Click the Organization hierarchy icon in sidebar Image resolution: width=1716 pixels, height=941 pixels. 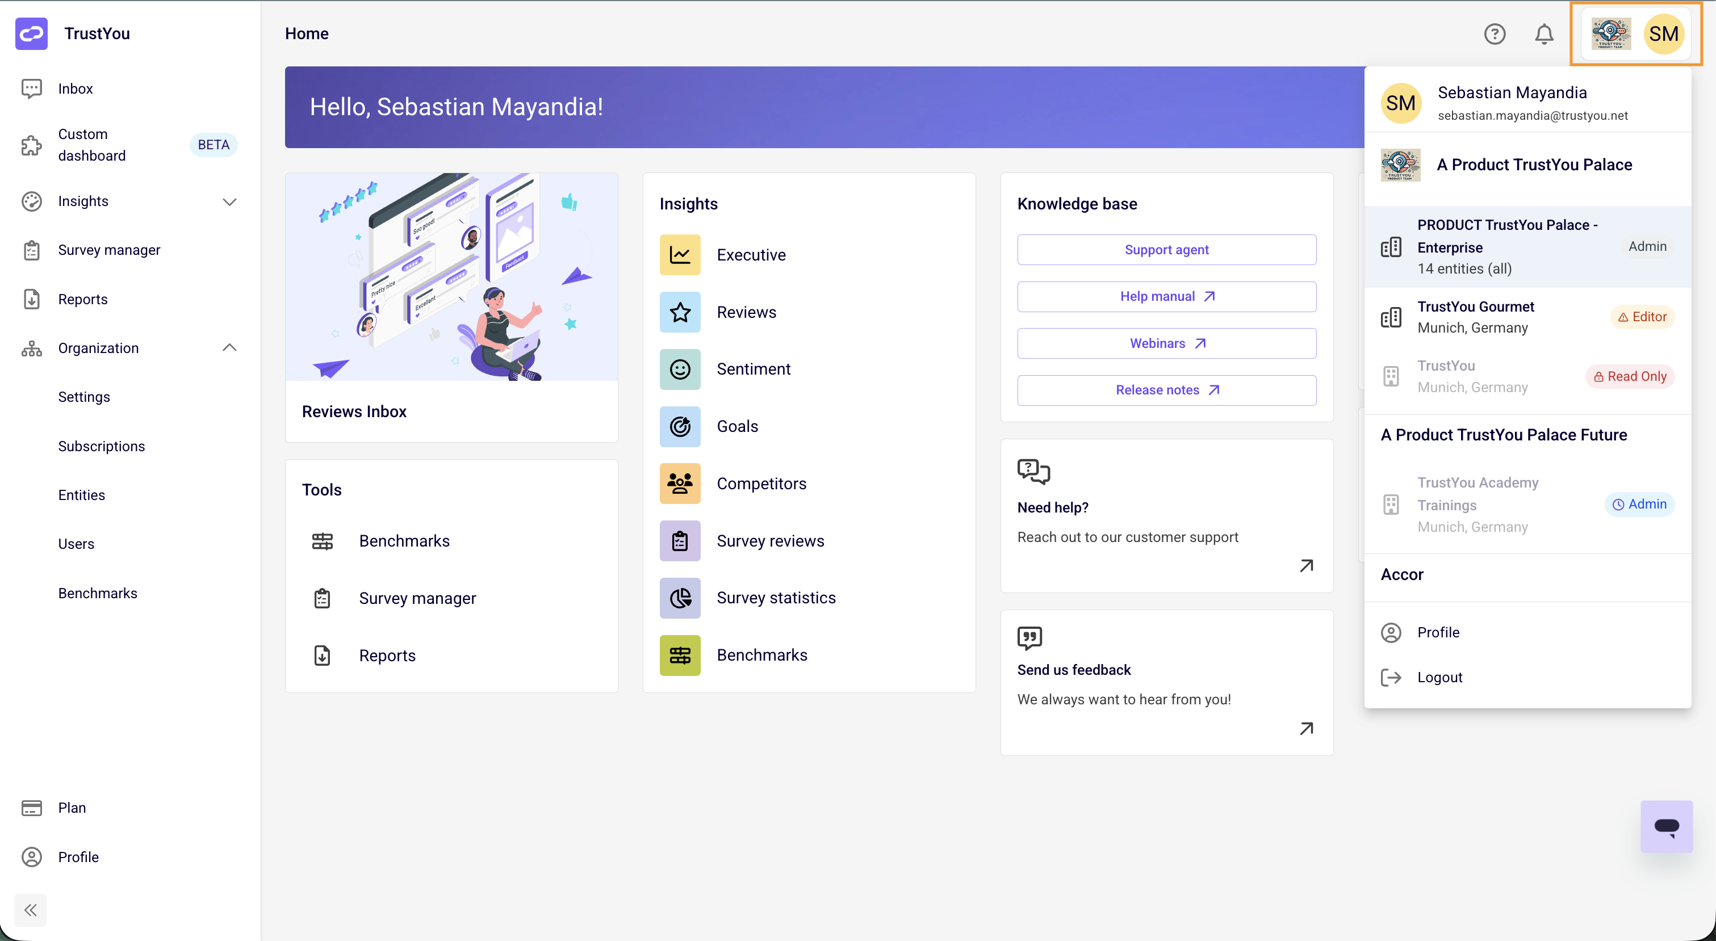[31, 348]
